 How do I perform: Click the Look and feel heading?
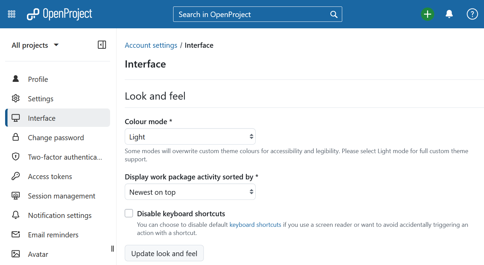(x=155, y=96)
